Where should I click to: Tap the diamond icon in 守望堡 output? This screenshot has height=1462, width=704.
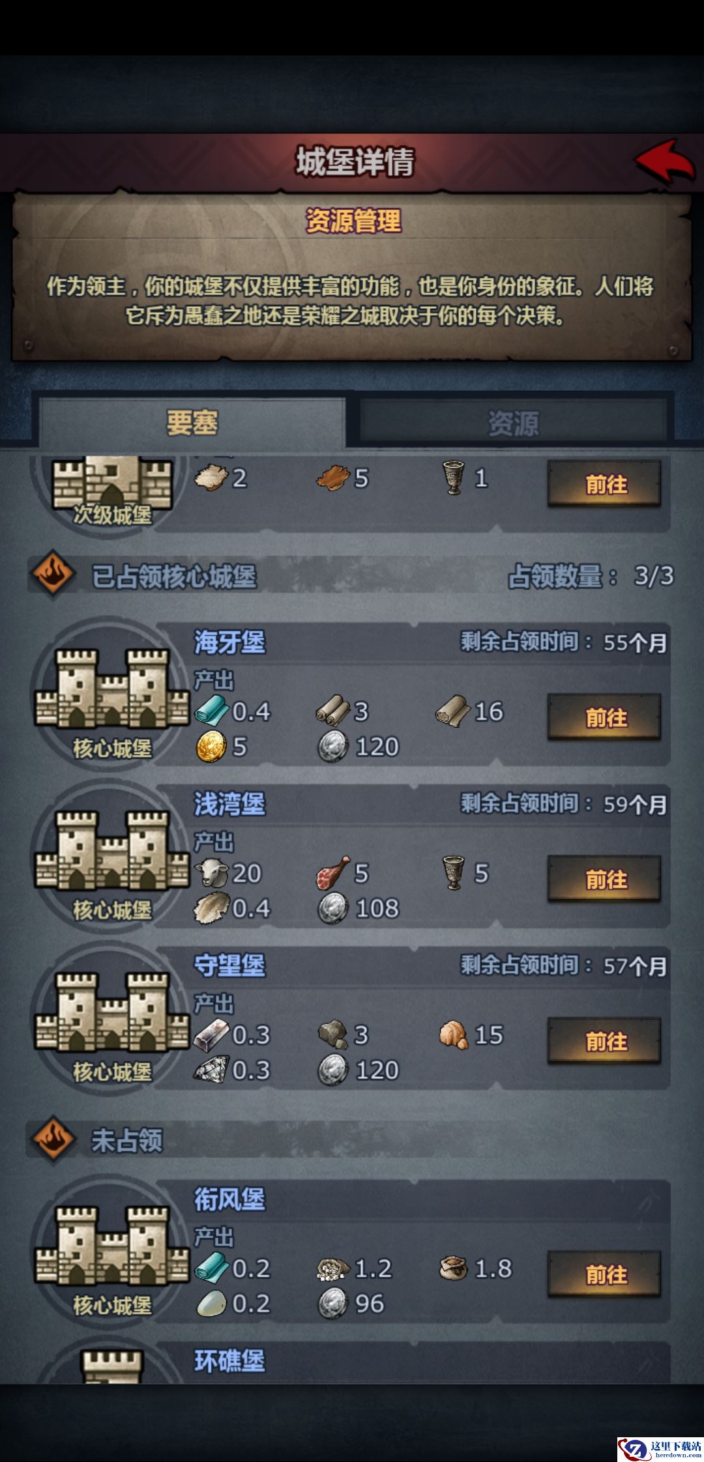point(211,1070)
